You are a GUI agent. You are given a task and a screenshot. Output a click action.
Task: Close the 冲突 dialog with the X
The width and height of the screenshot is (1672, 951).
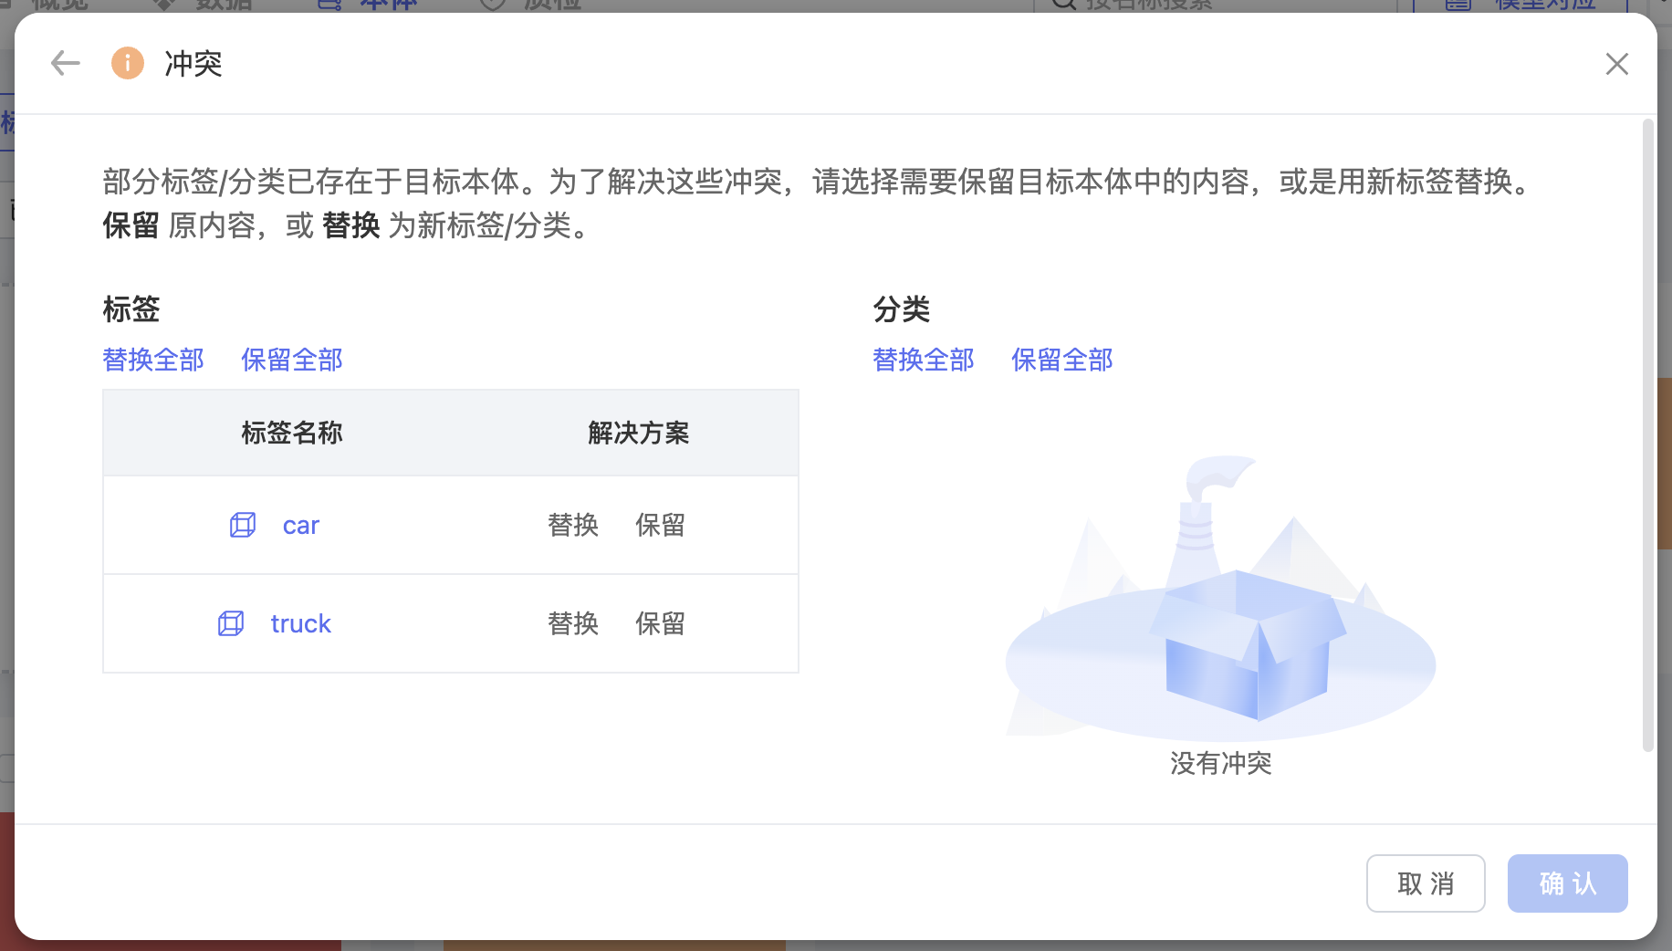coord(1616,64)
